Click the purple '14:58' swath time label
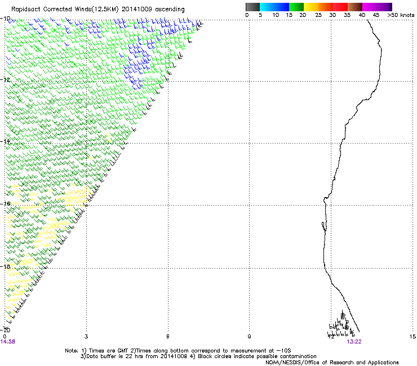Image resolution: width=417 pixels, height=366 pixels. pyautogui.click(x=8, y=342)
